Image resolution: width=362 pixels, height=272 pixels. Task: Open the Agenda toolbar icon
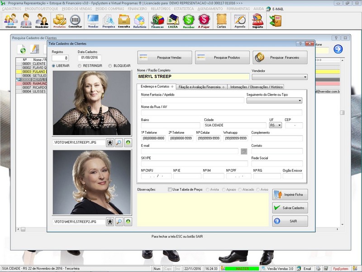[240, 20]
